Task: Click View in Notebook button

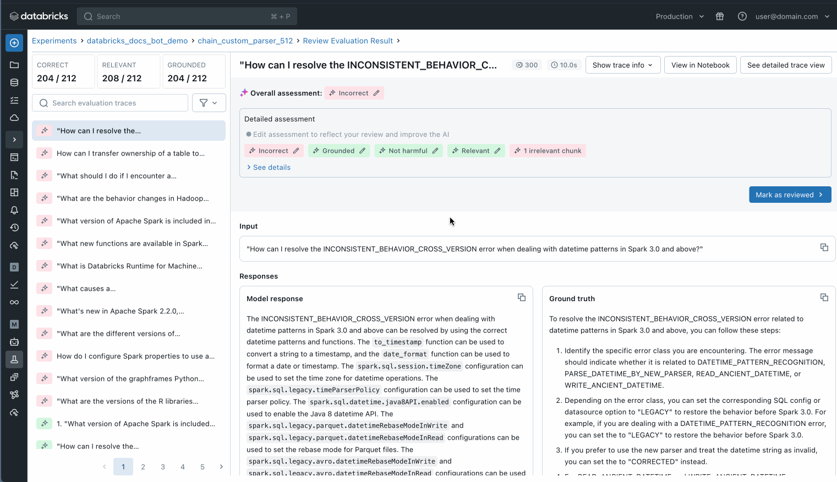Action: 700,65
